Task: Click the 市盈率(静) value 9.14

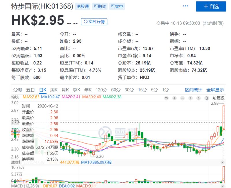Action: [x=147, y=56]
